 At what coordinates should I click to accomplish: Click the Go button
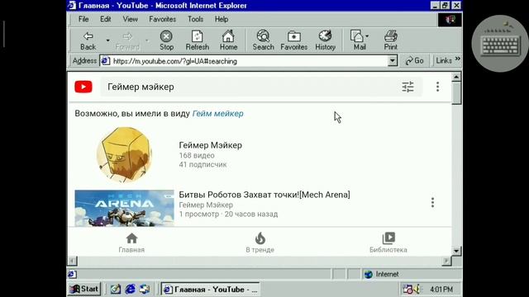414,60
